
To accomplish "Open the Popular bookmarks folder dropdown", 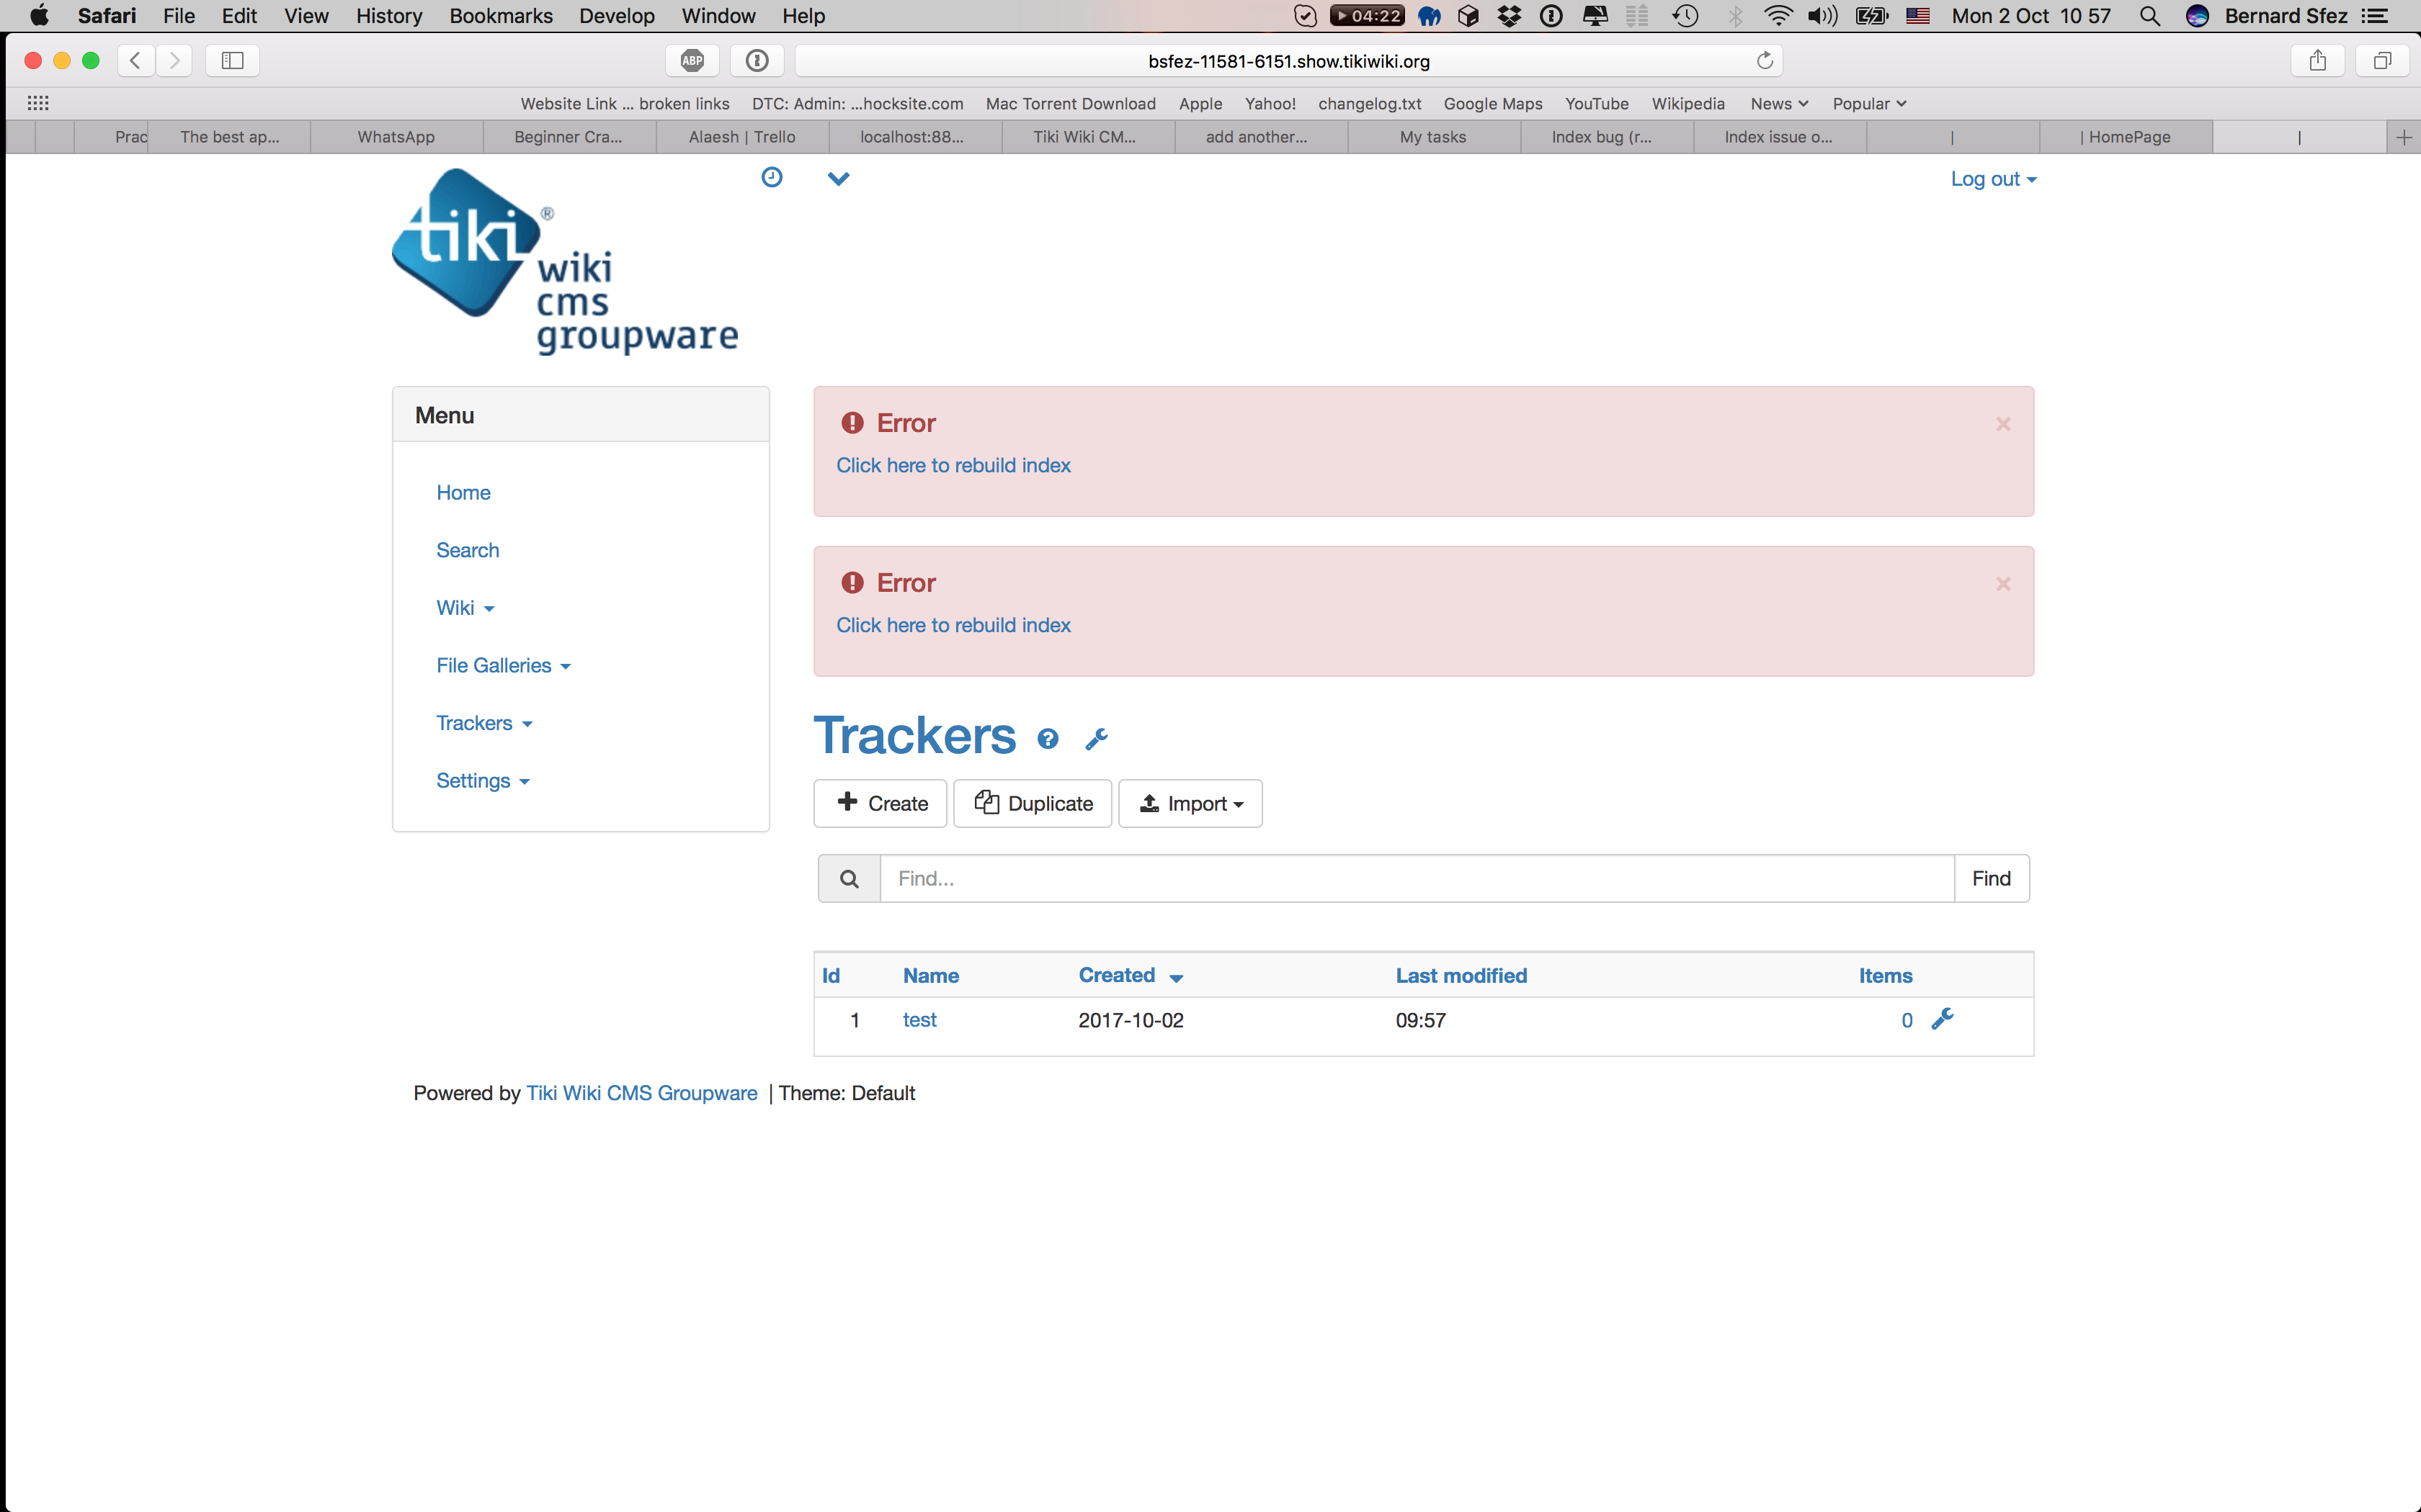I will click(x=1869, y=103).
